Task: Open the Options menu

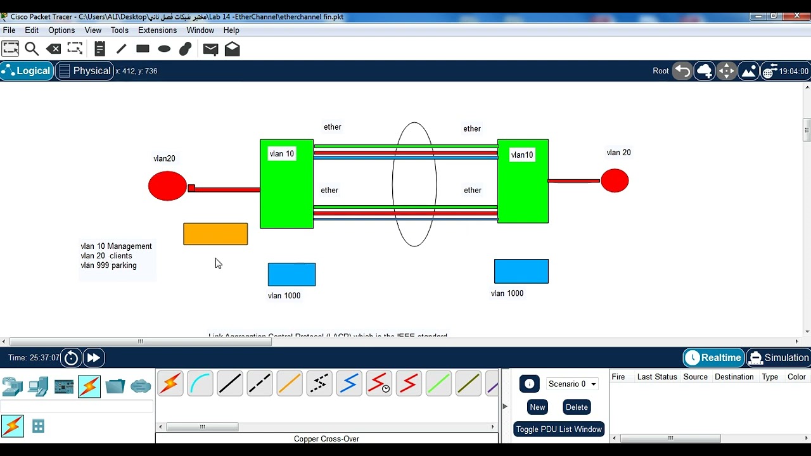Action: pos(61,30)
